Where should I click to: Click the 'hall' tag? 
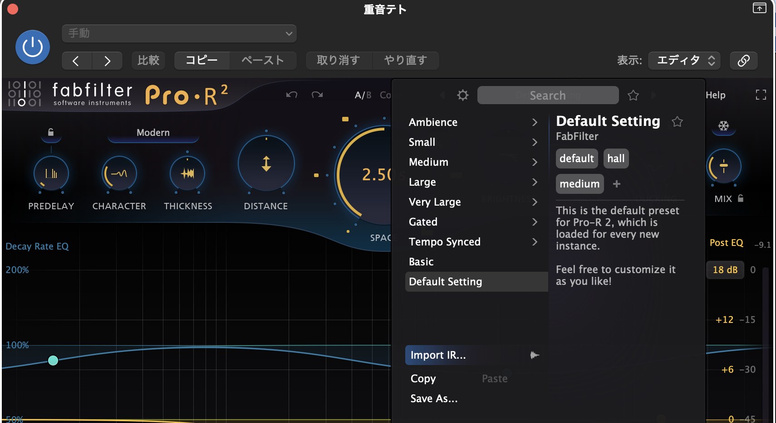(616, 159)
